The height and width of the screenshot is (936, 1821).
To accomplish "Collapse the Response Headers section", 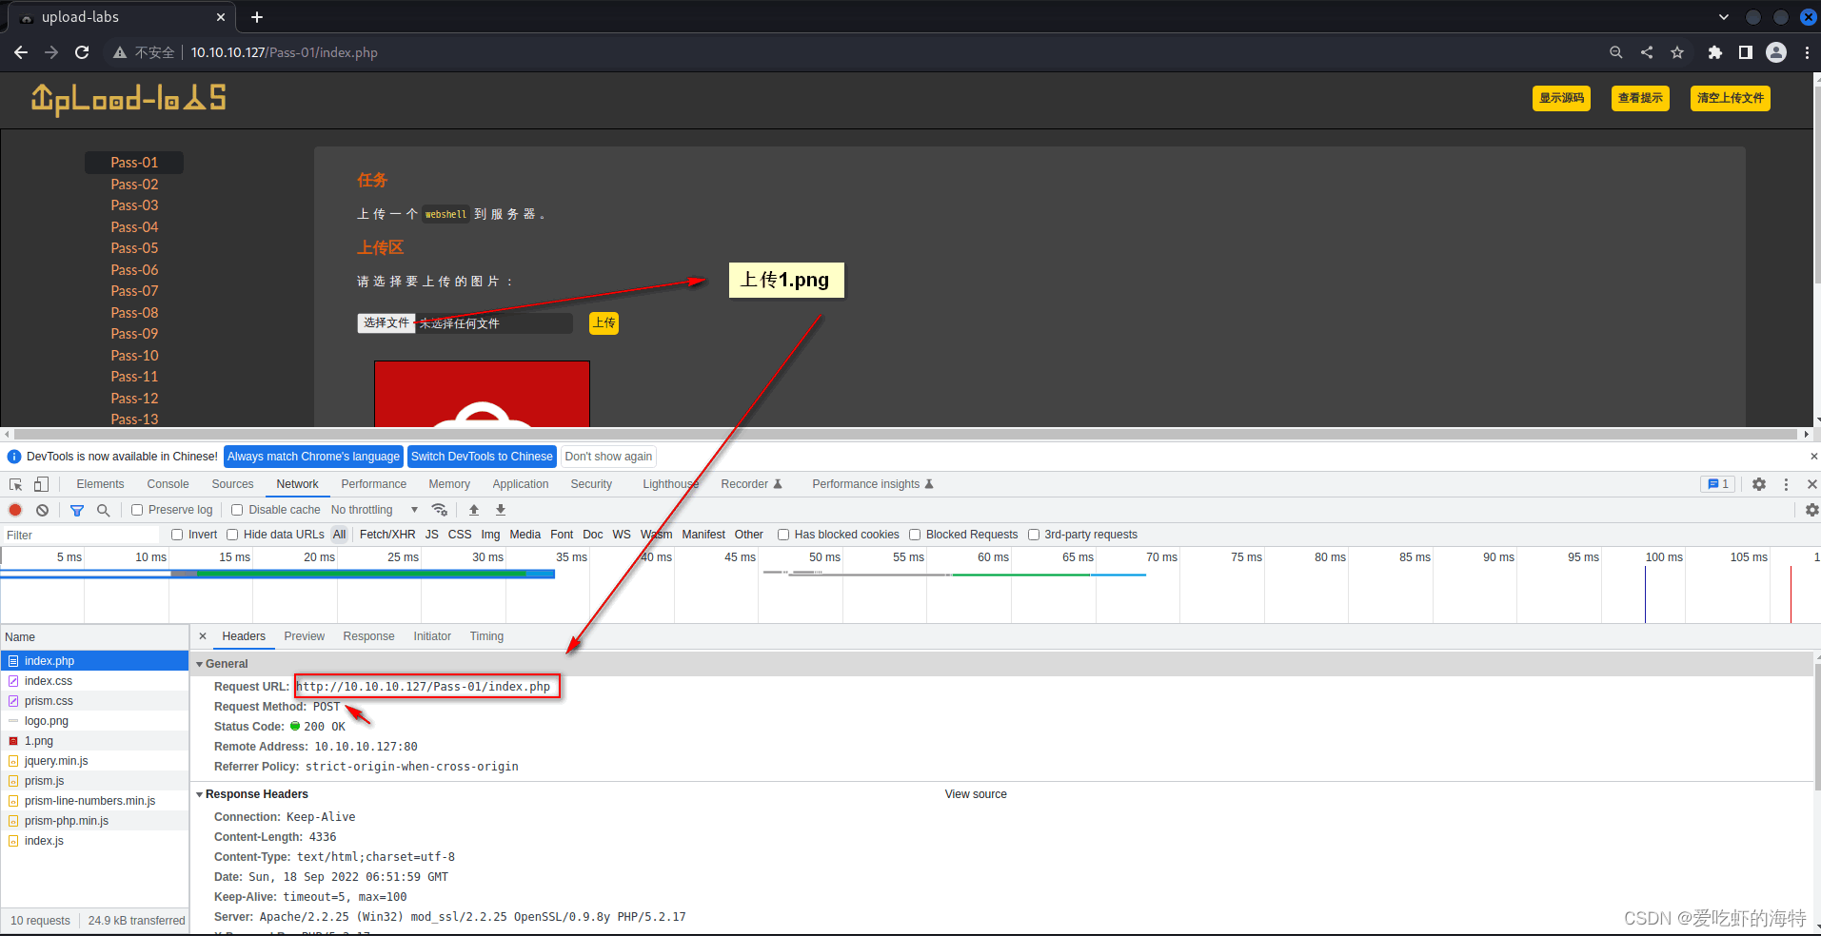I will [200, 793].
